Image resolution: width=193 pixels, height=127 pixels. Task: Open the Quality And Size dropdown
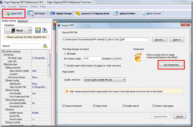[105, 80]
